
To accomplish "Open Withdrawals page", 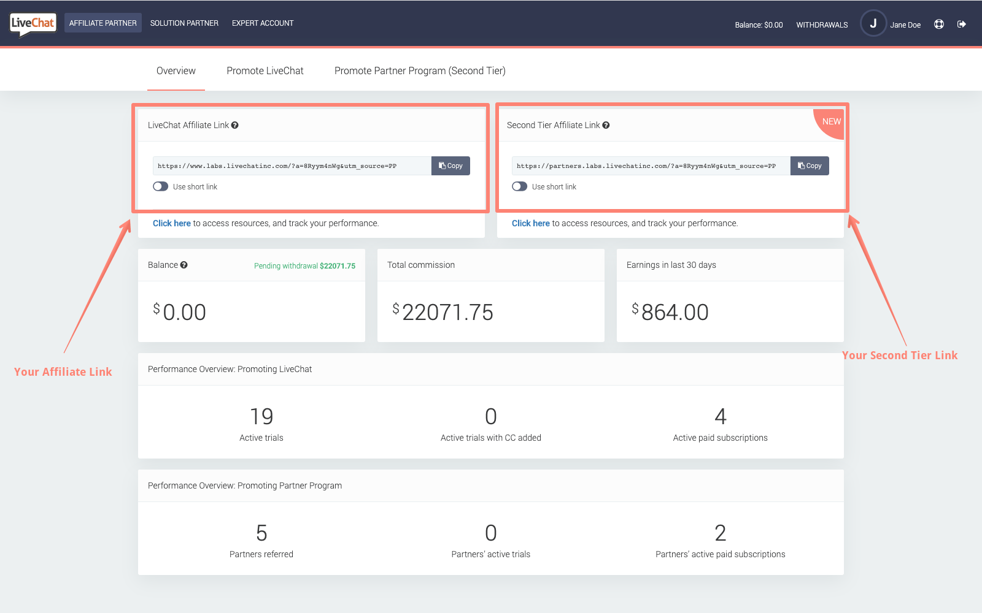I will pyautogui.click(x=822, y=25).
